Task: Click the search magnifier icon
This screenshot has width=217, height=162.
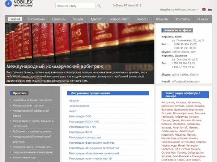Action: (99, 6)
